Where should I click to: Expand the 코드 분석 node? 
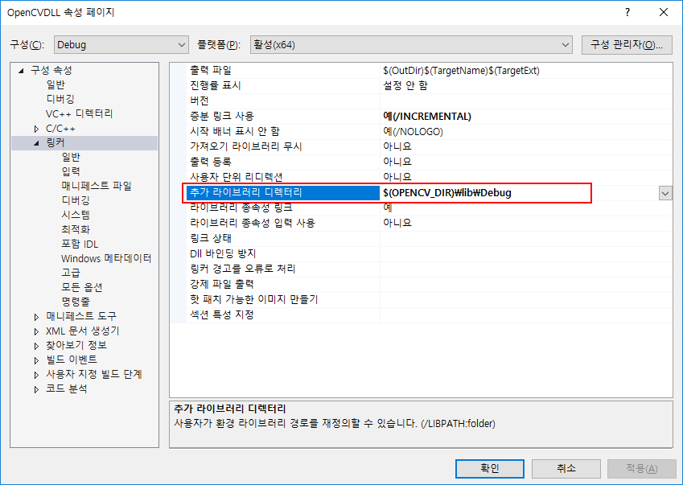pos(36,389)
